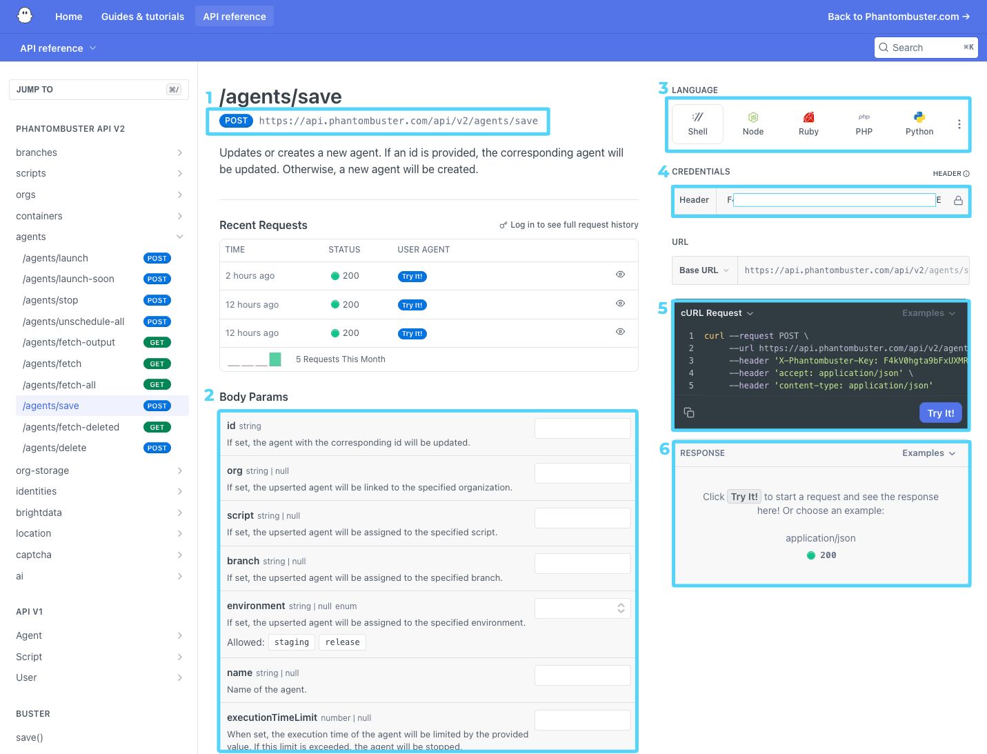Open the Examples dropdown in Response panel
The width and height of the screenshot is (987, 754).
coord(929,453)
